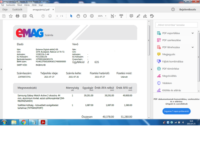Add a comment with the speech bubble icon
The height and width of the screenshot is (157, 200).
click(x=131, y=16)
